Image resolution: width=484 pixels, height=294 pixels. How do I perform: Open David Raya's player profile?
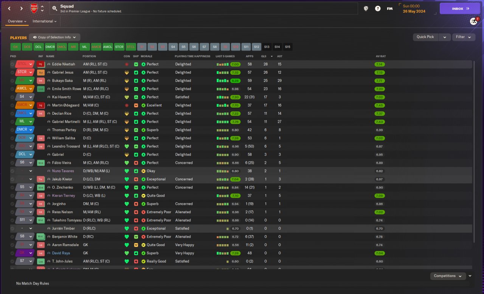coord(61,253)
